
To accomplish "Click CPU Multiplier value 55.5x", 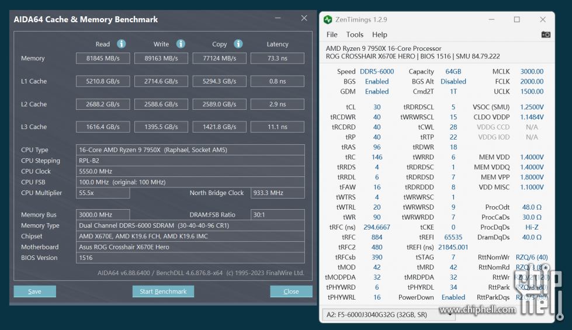I will coord(103,193).
